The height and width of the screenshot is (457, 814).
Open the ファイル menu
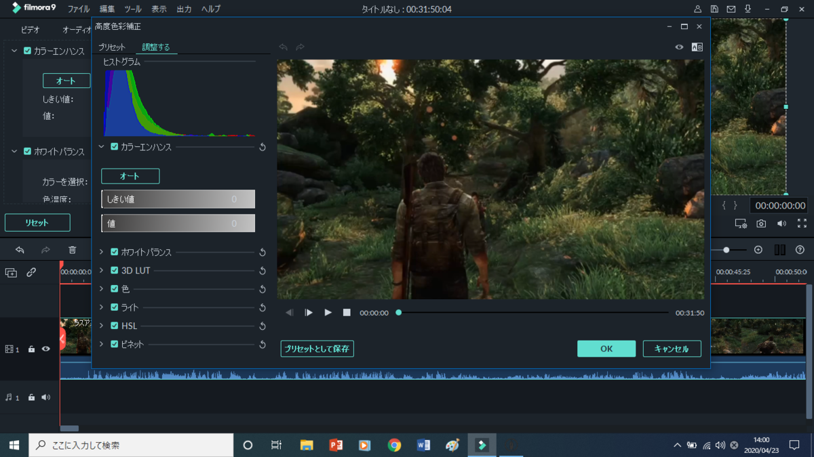79,9
